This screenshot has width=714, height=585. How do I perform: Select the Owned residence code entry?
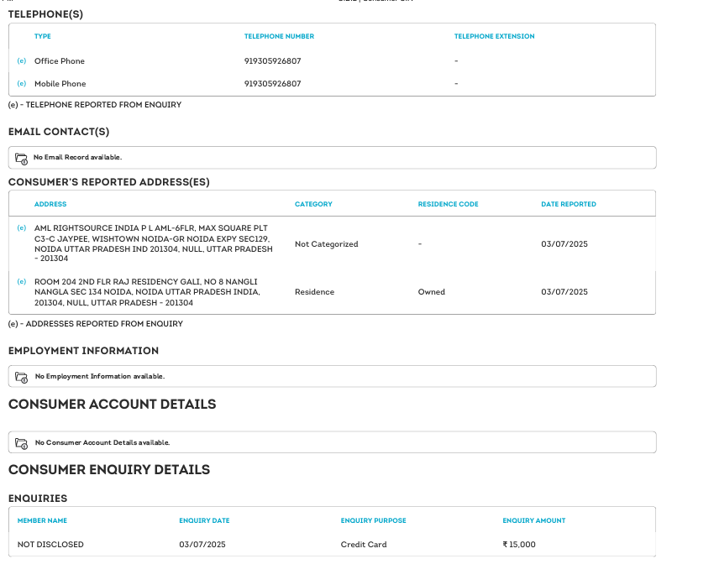pos(431,292)
